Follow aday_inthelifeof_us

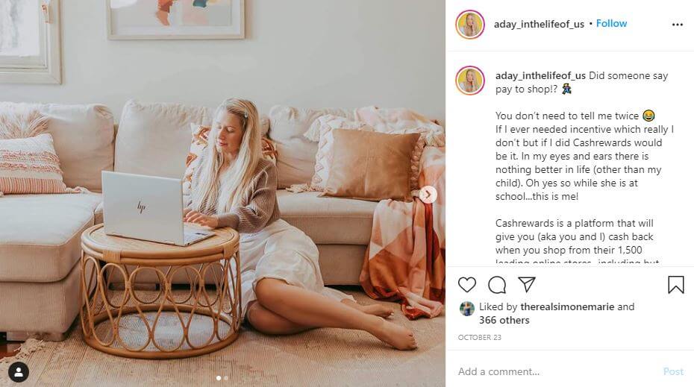tap(611, 23)
